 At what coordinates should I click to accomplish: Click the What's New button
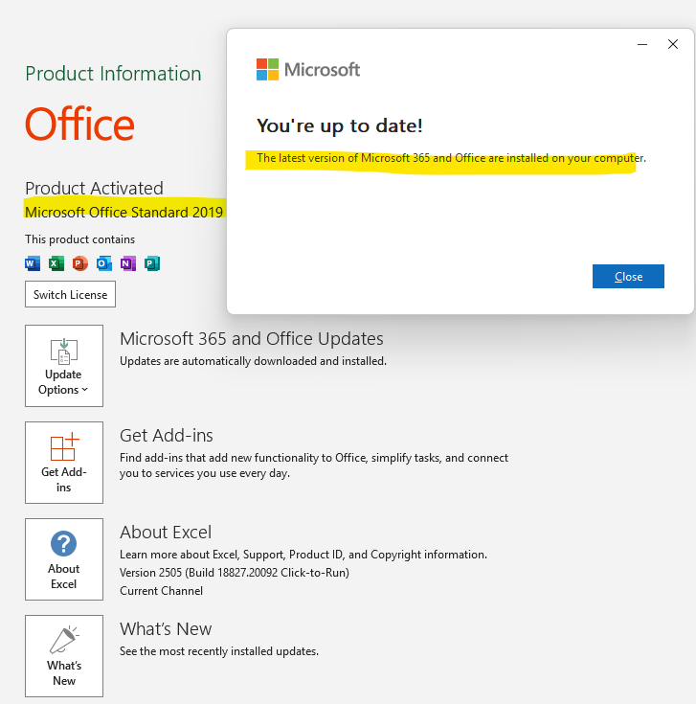pos(64,656)
